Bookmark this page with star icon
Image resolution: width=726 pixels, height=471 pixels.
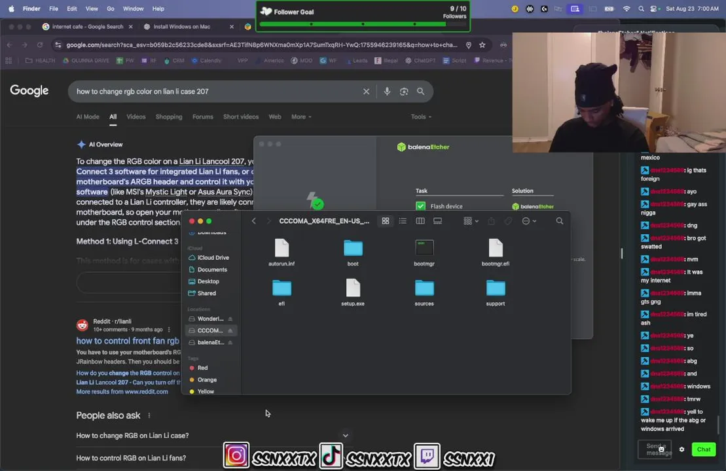(x=482, y=45)
